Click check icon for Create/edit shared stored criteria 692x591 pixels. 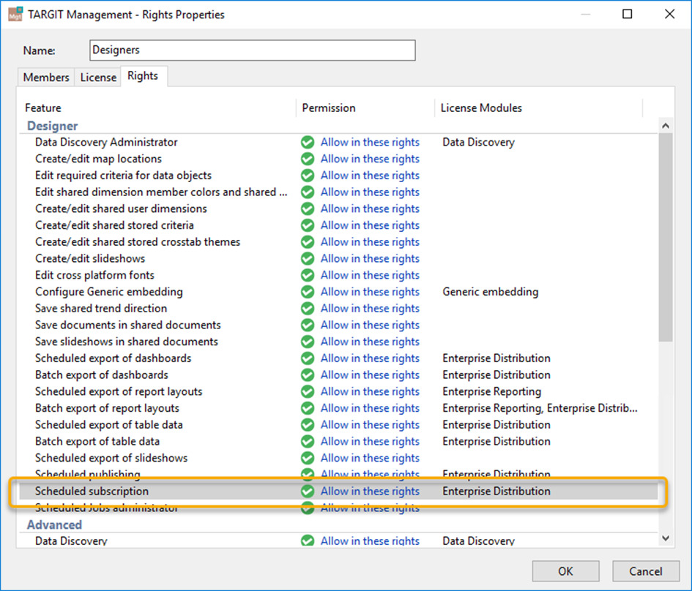coord(308,225)
